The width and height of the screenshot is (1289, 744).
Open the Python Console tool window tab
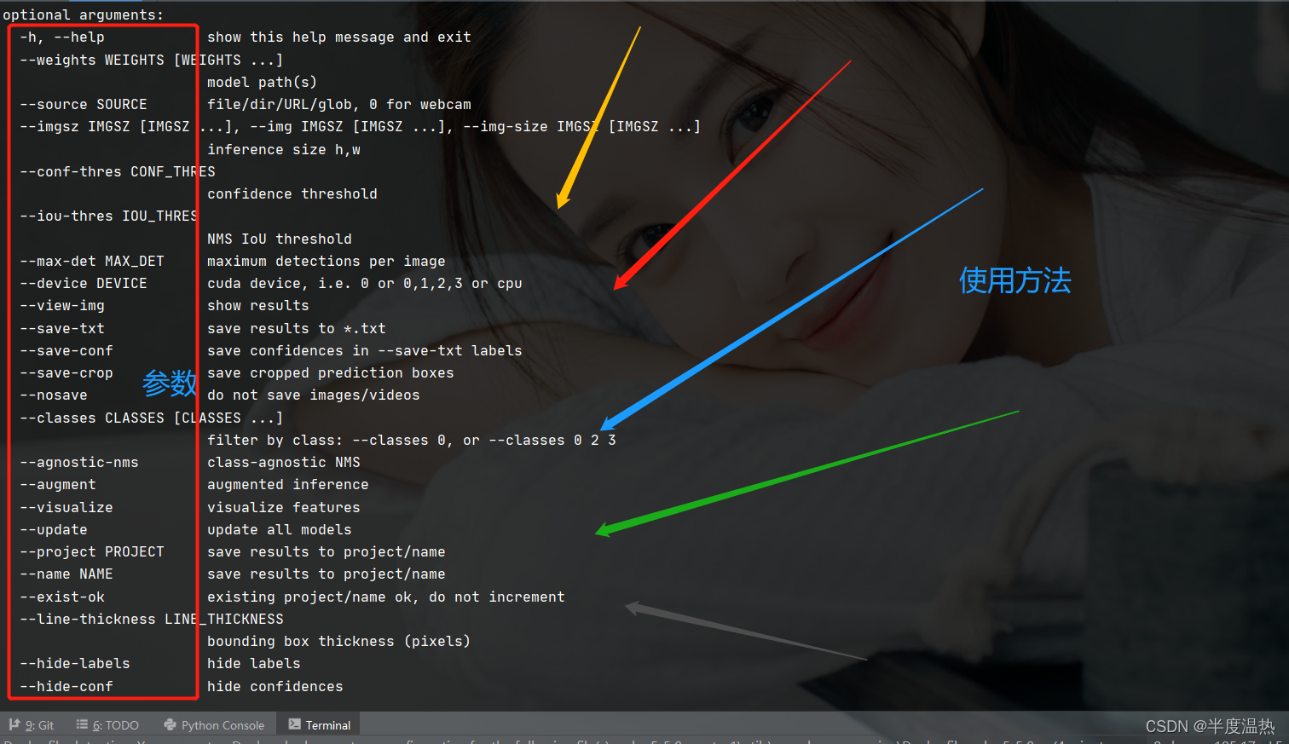(x=214, y=724)
